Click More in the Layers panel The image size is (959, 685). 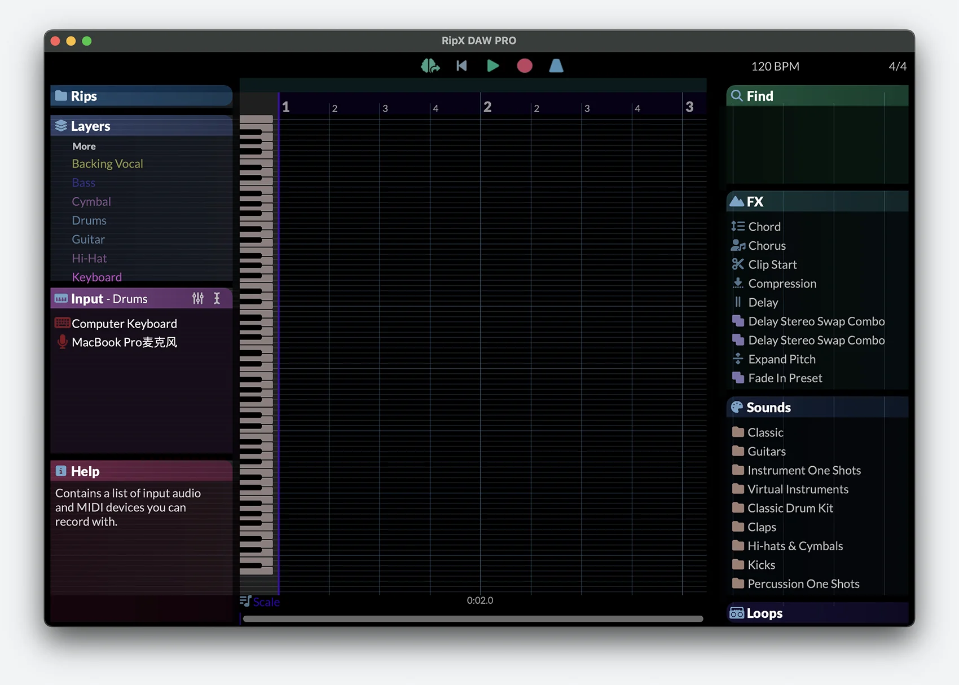click(84, 146)
